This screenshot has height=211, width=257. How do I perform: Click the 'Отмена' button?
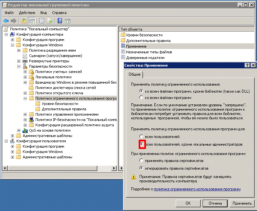pos(215,203)
